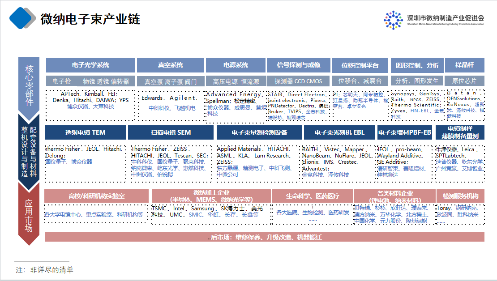Select the gray 探测器 CCD CMOS sublabel
Screen dimensions: 497x281
point(298,81)
